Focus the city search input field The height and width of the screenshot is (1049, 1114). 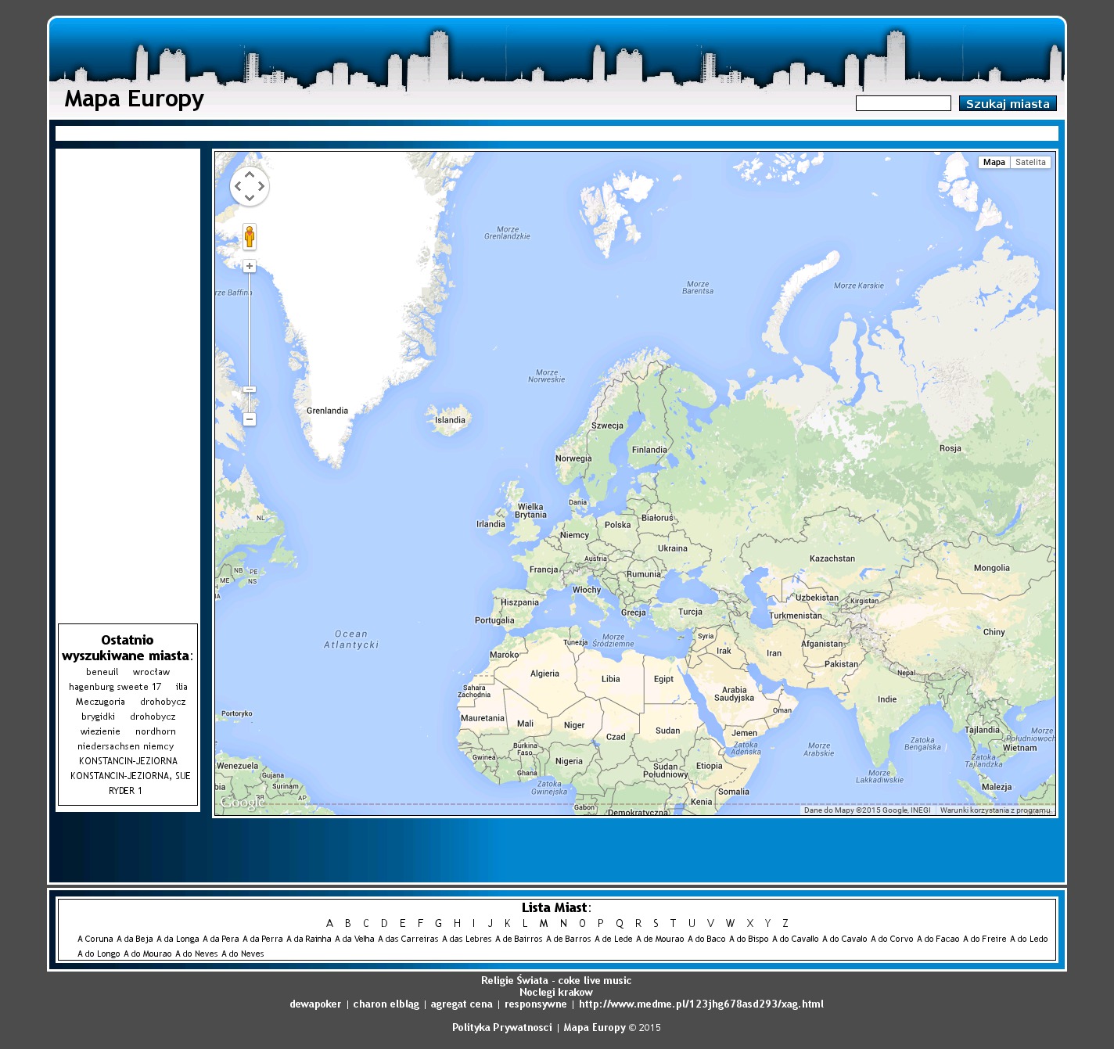[x=903, y=103]
